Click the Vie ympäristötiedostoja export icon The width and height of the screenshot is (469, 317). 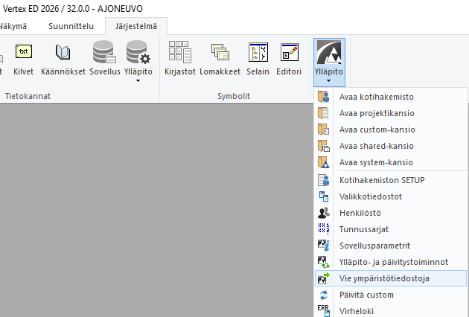click(x=323, y=278)
